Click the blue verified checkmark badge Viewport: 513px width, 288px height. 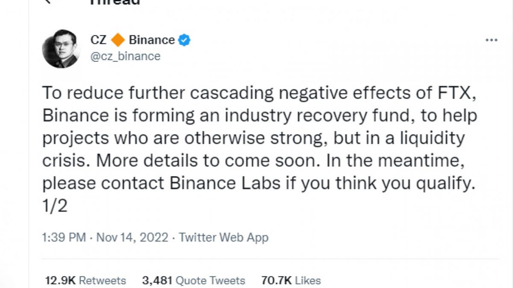tap(184, 41)
